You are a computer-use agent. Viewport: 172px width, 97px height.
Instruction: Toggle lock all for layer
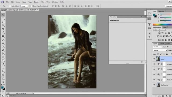(167, 54)
